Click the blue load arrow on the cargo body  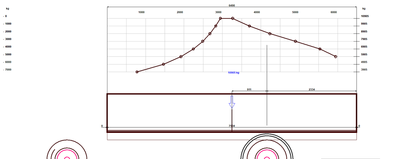232,102
